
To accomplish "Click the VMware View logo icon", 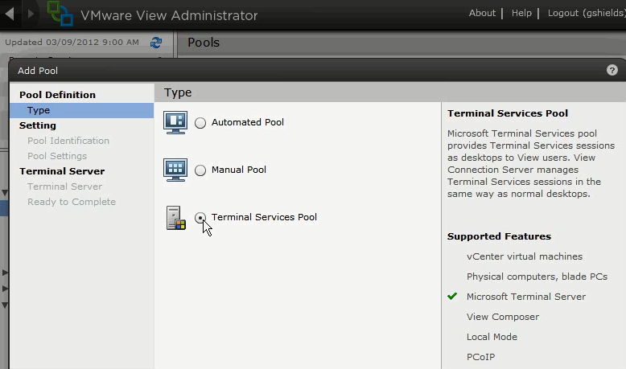I will click(60, 13).
